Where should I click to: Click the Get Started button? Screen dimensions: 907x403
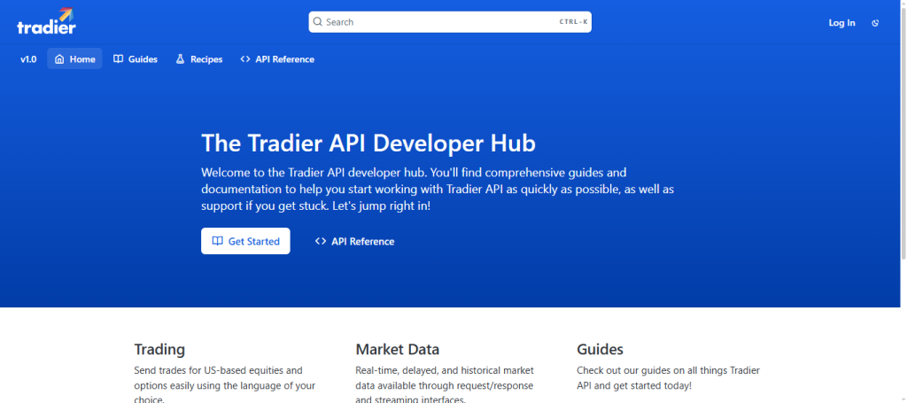coord(245,241)
